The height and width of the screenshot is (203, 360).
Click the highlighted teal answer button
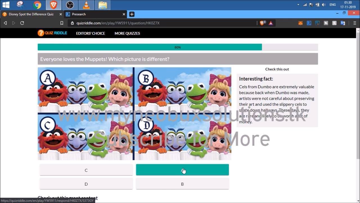coord(182,170)
